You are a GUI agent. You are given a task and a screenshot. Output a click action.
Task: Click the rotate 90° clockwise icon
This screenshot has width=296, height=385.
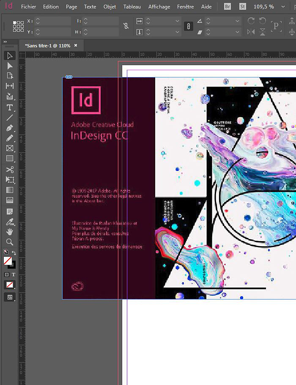click(251, 21)
